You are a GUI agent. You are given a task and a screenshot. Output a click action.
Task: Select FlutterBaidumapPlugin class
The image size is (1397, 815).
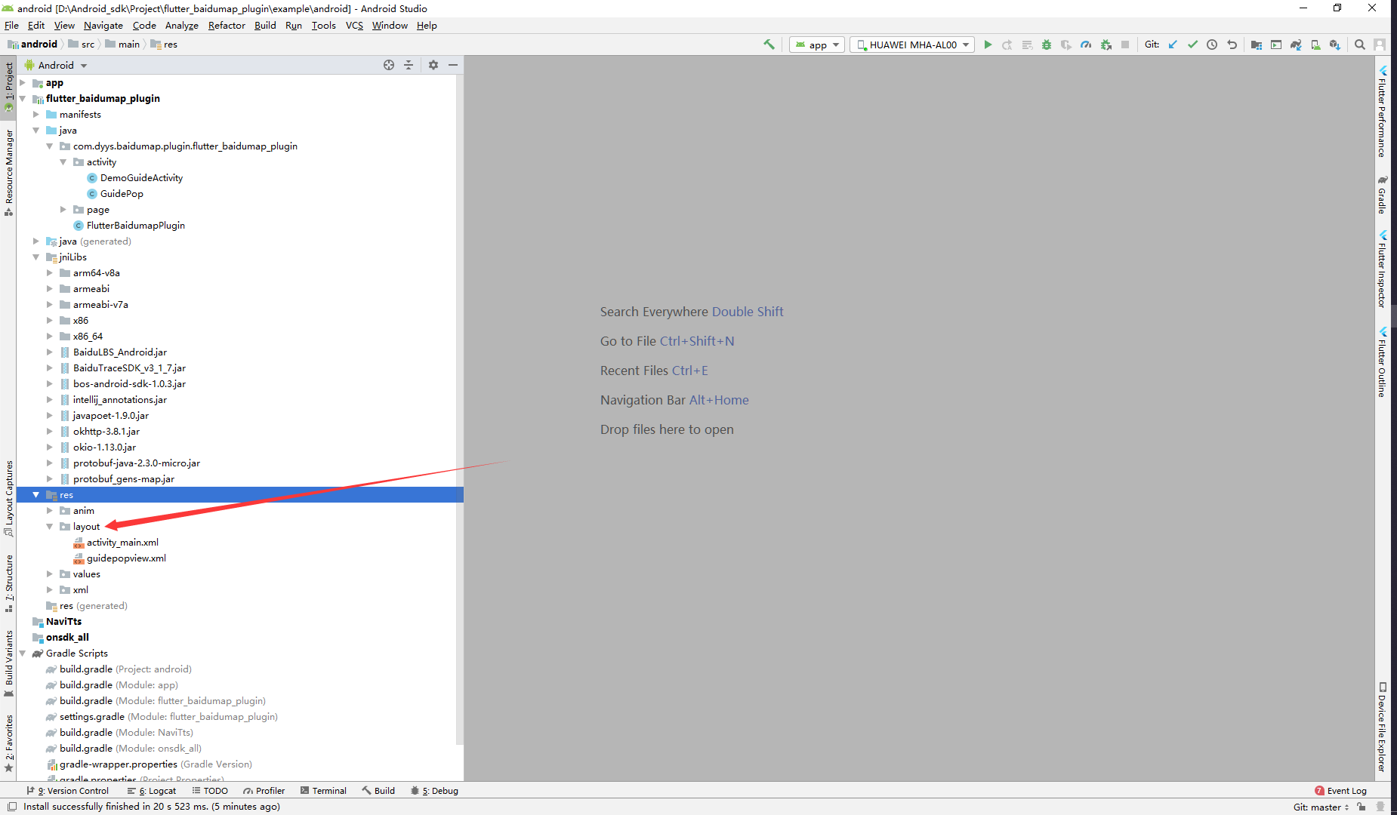pos(135,226)
